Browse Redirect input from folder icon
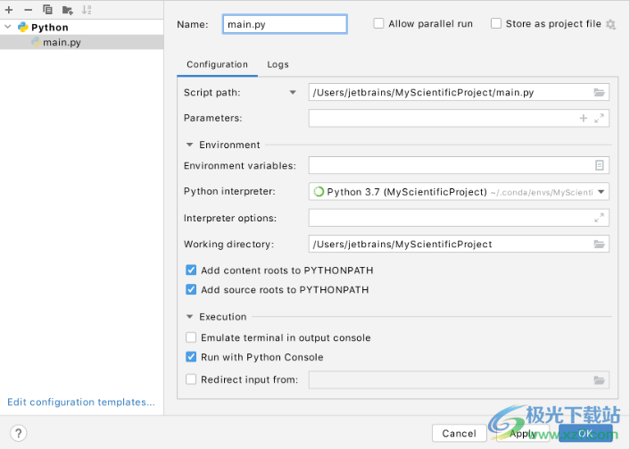 click(x=599, y=380)
